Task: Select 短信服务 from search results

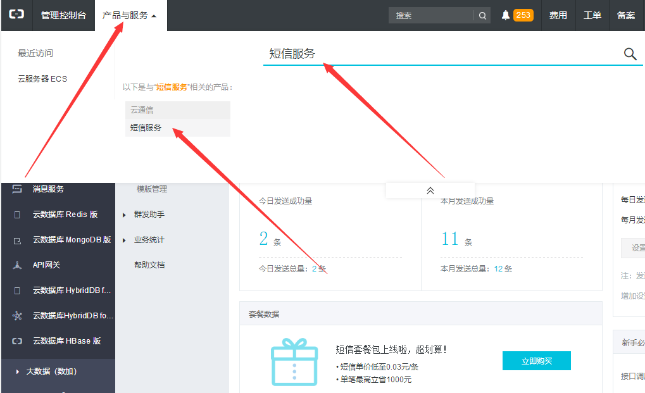Action: click(x=146, y=128)
